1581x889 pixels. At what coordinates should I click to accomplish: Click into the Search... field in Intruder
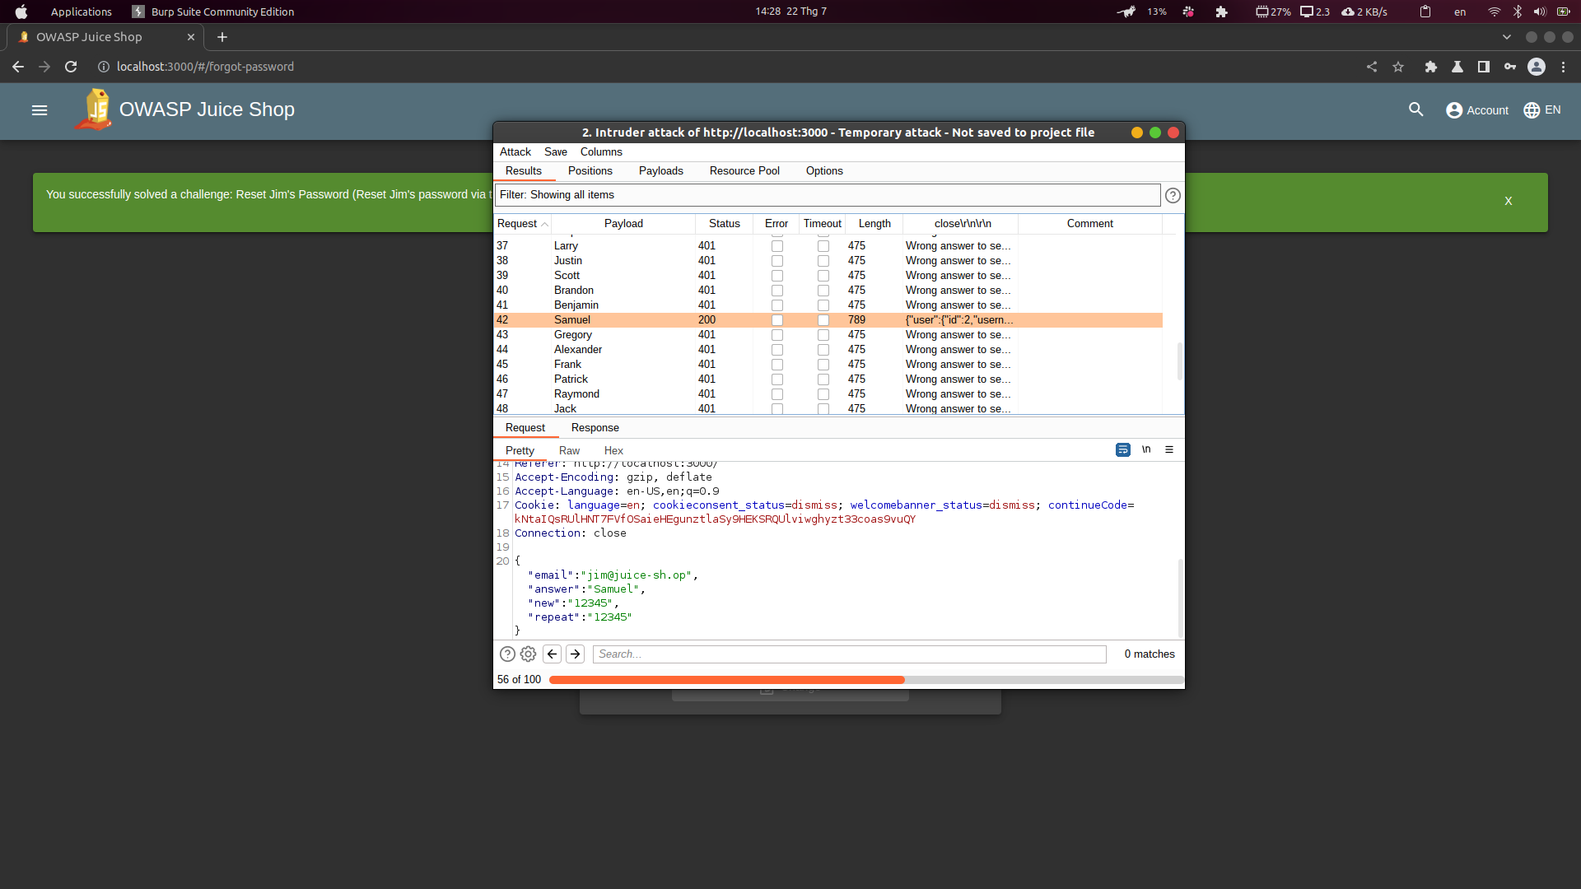pos(849,654)
